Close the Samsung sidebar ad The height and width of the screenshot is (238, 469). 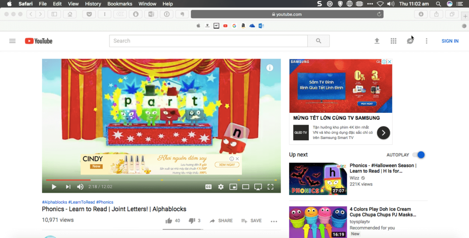pyautogui.click(x=389, y=62)
